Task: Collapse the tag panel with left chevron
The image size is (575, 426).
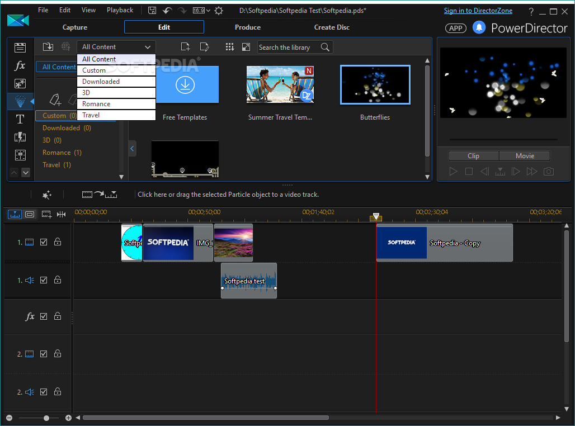Action: pyautogui.click(x=133, y=149)
